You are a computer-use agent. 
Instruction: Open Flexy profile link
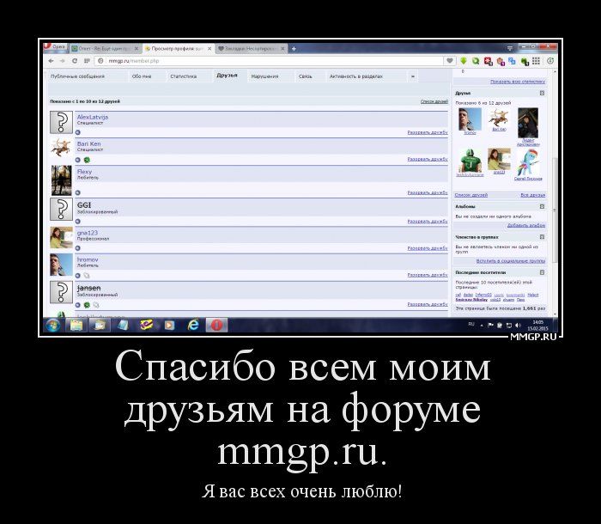(x=84, y=172)
